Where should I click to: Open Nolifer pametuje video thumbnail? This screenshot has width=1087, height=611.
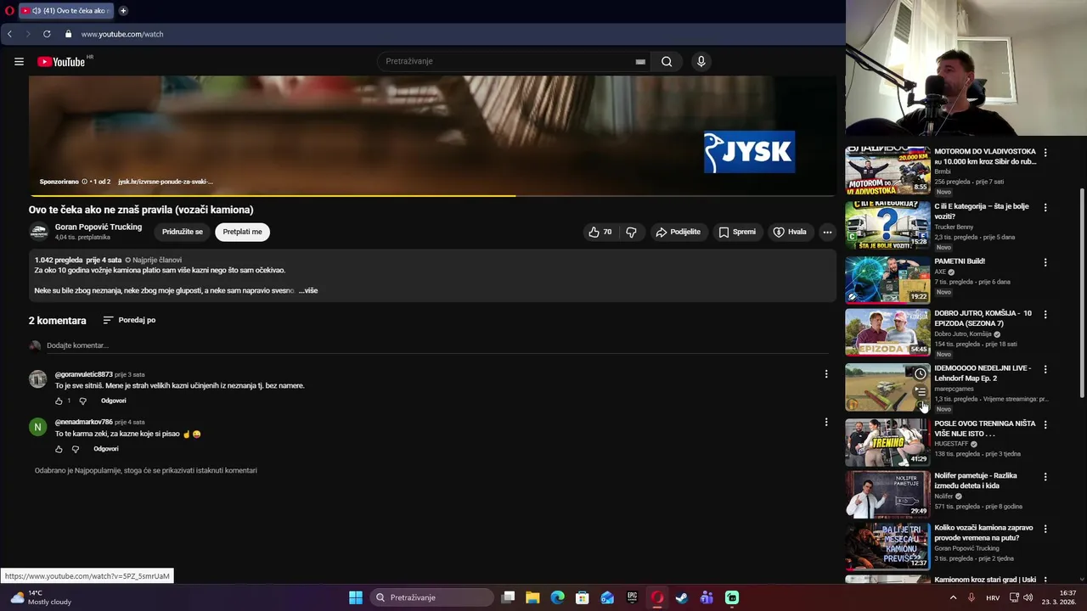(887, 494)
